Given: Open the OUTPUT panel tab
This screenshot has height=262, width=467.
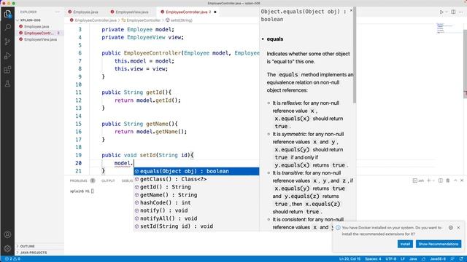Looking at the screenshot, I should point(108,180).
